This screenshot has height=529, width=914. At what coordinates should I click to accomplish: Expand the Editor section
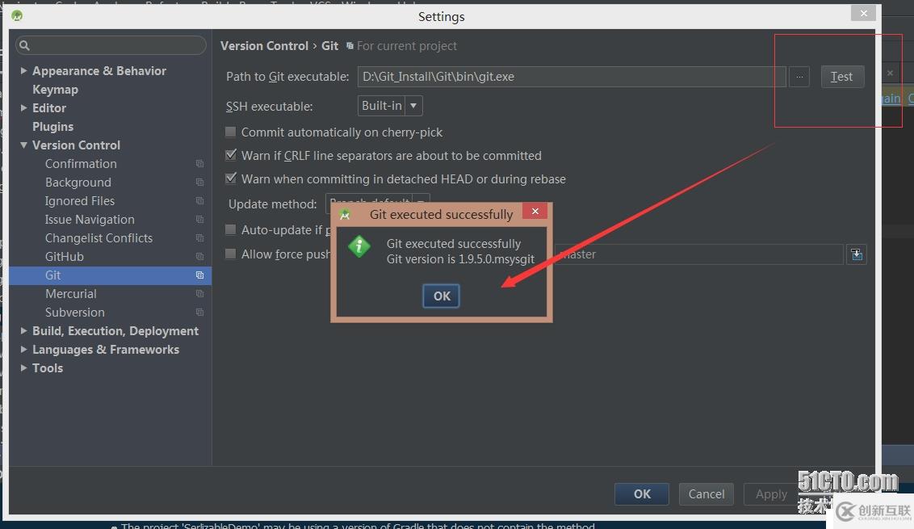[24, 108]
